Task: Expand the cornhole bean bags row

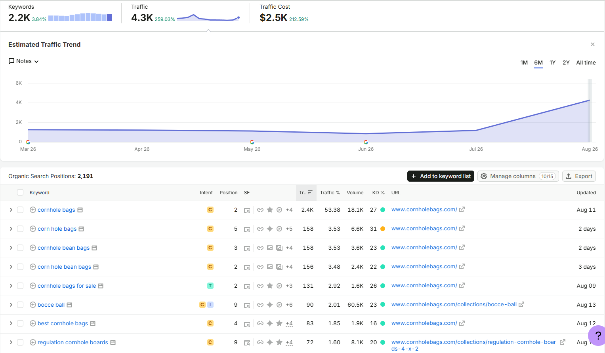Action: tap(11, 248)
